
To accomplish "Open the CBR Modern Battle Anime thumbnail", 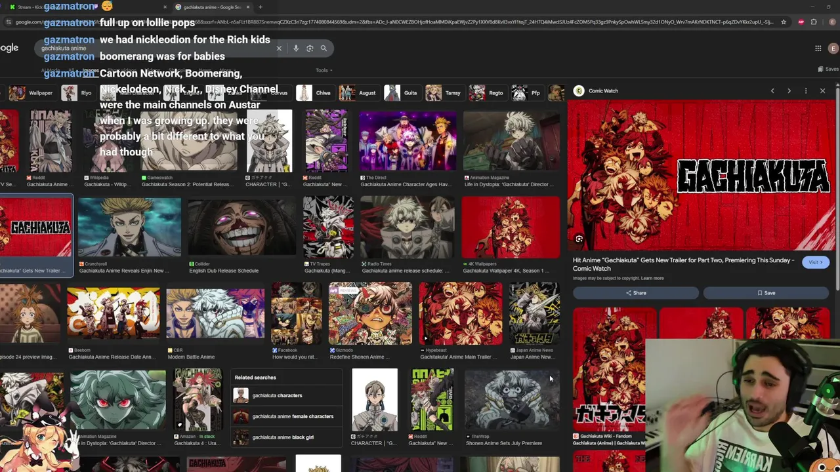I will [x=215, y=314].
